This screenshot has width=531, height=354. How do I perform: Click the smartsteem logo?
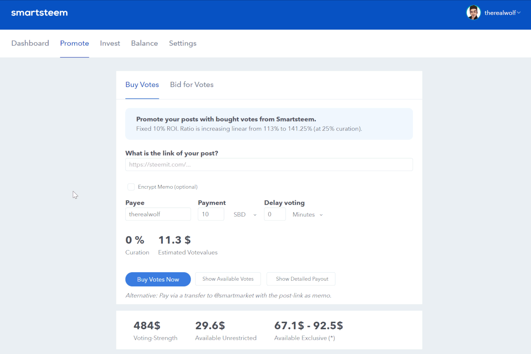coord(39,13)
